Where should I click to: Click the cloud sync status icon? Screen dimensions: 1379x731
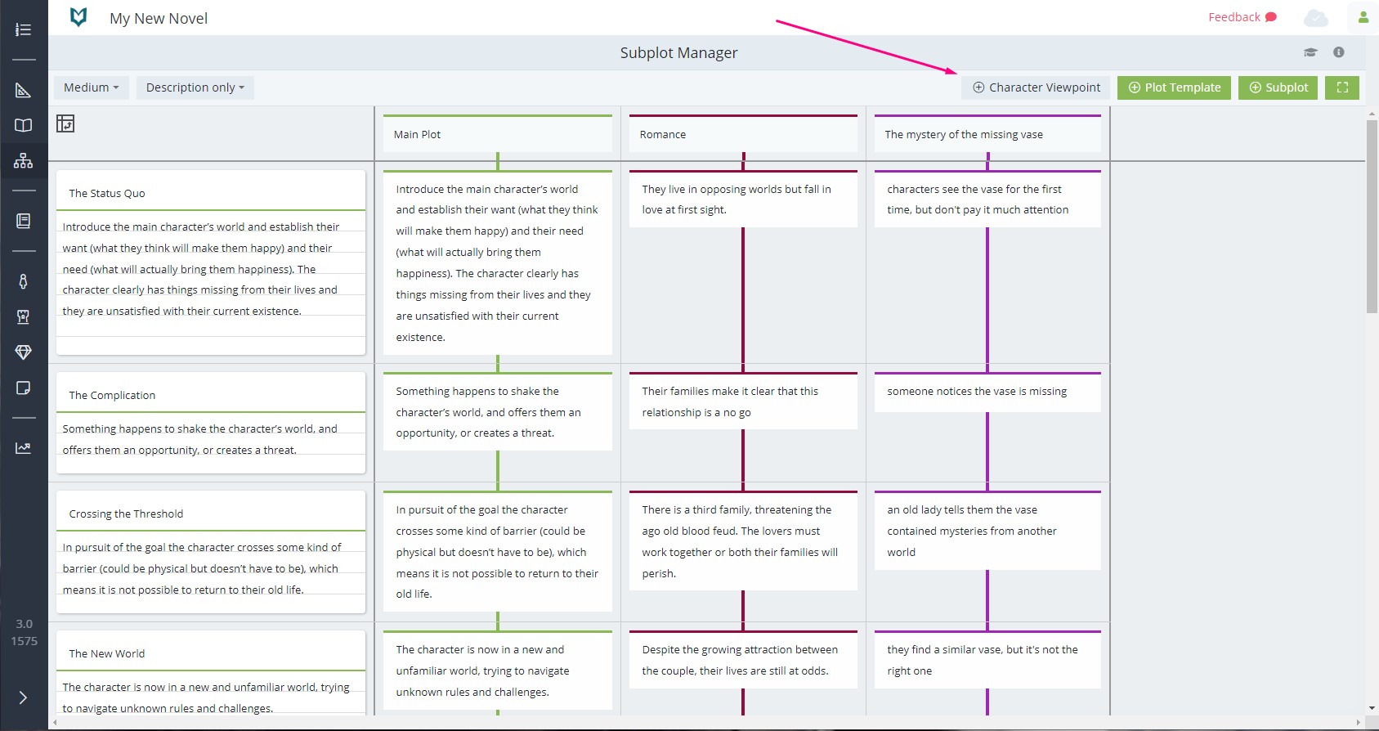pyautogui.click(x=1316, y=17)
